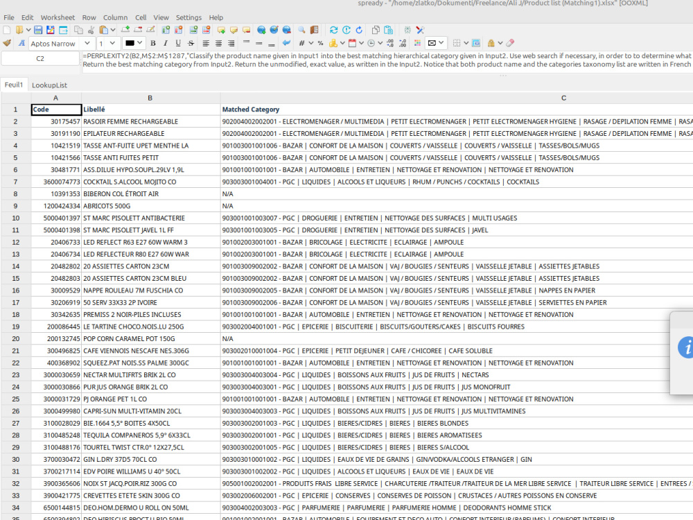
Task: Toggle Strikethrough formatting
Action: click(x=191, y=43)
